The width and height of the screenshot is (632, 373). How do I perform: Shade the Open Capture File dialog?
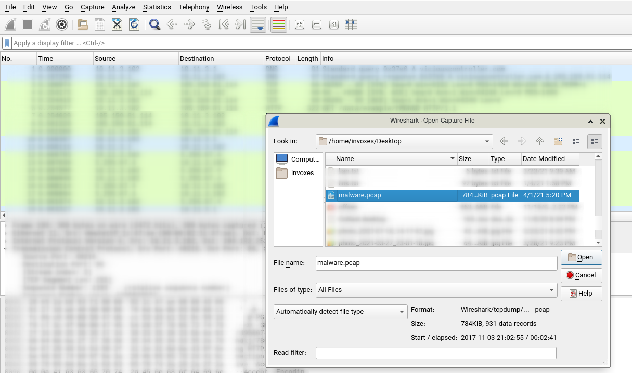coord(591,121)
